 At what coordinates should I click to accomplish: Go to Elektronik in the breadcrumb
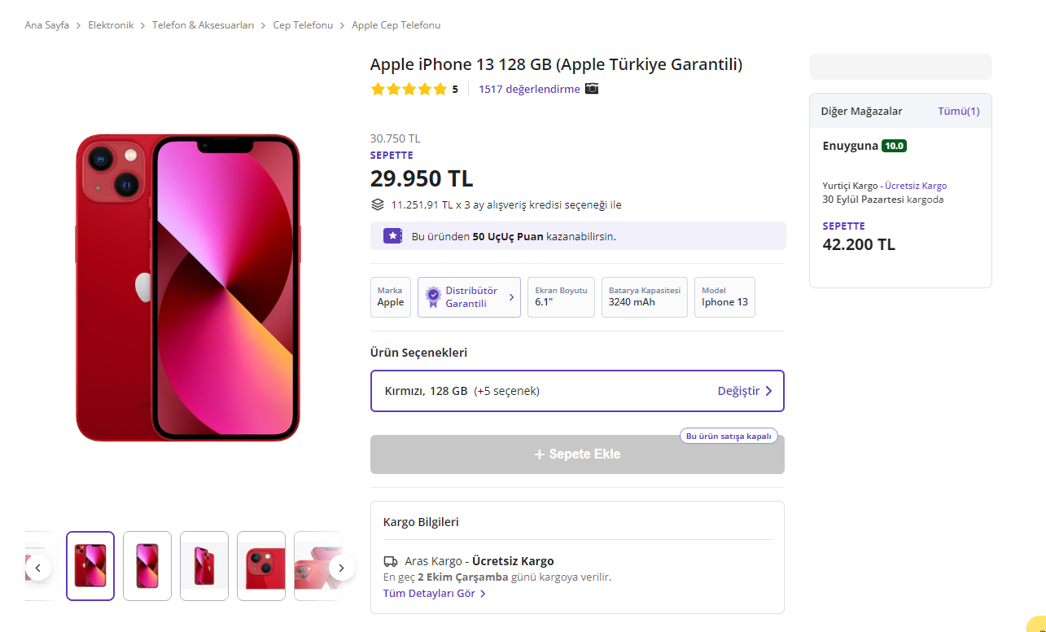pyautogui.click(x=111, y=25)
